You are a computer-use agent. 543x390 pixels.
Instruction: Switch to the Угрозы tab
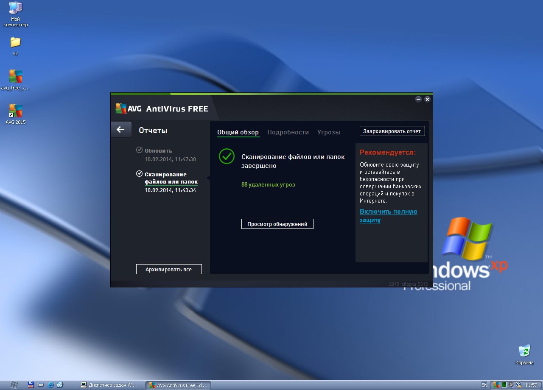328,132
